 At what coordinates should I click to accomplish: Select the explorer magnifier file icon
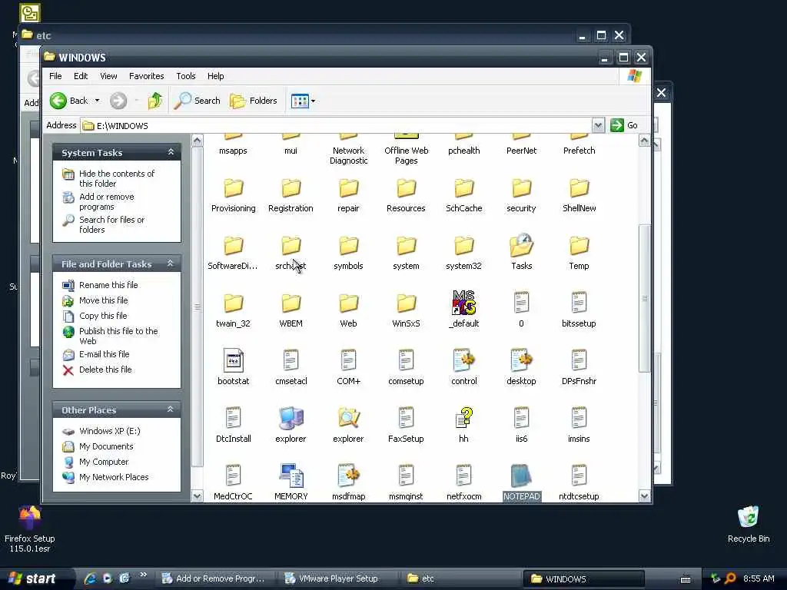click(x=348, y=418)
